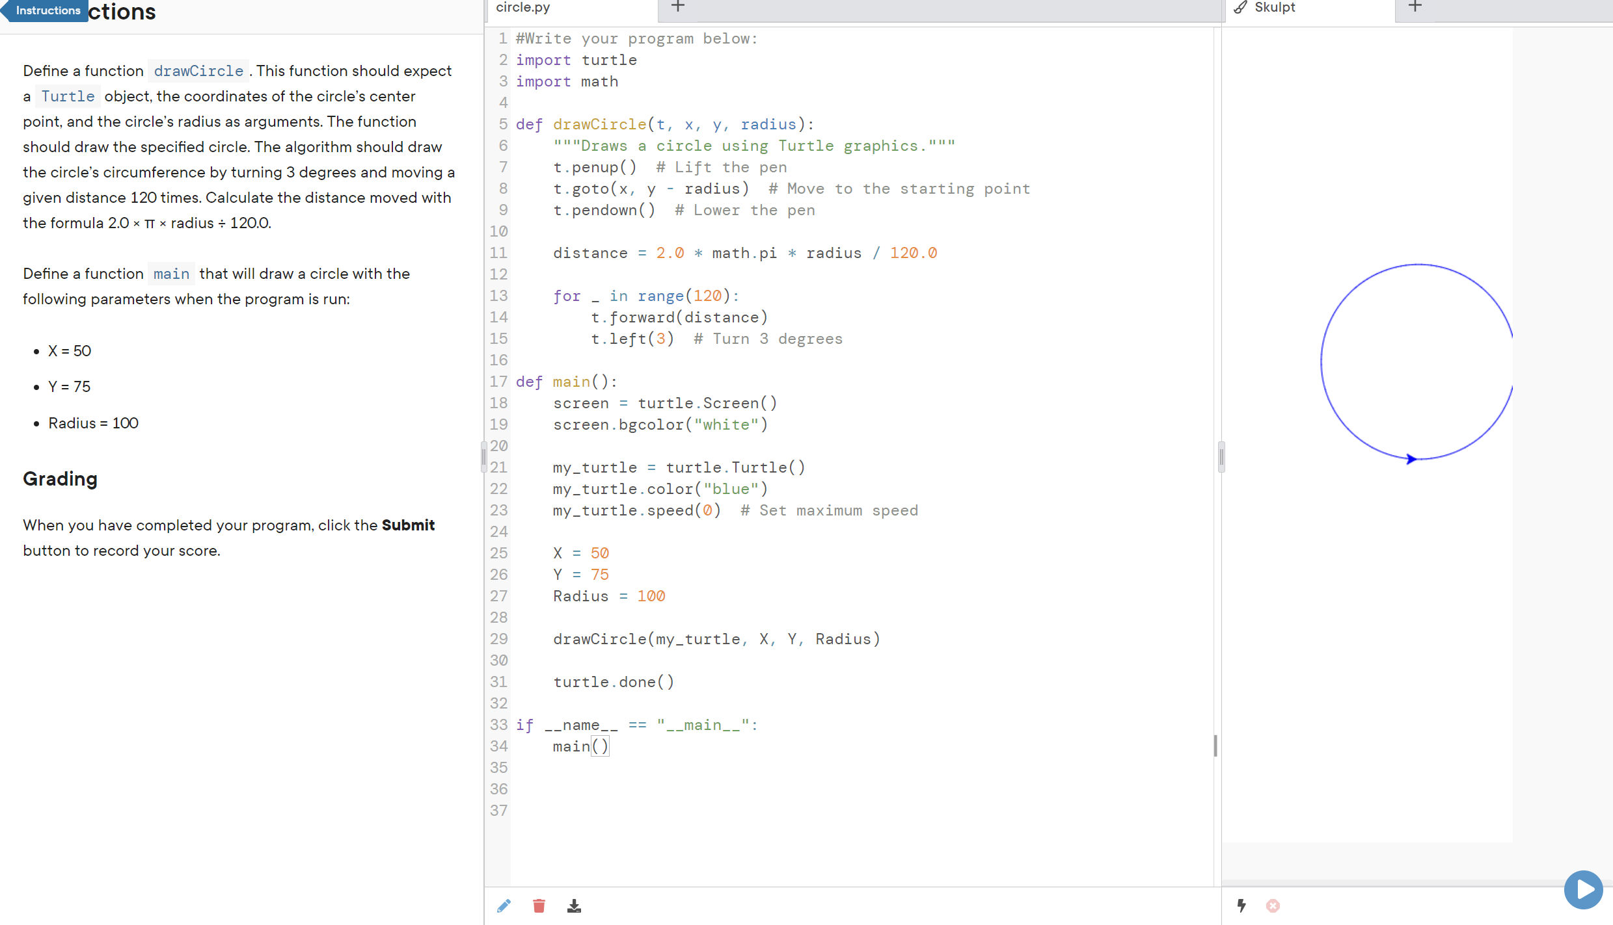Run the code with the blue play button
The height and width of the screenshot is (925, 1613).
click(1584, 889)
